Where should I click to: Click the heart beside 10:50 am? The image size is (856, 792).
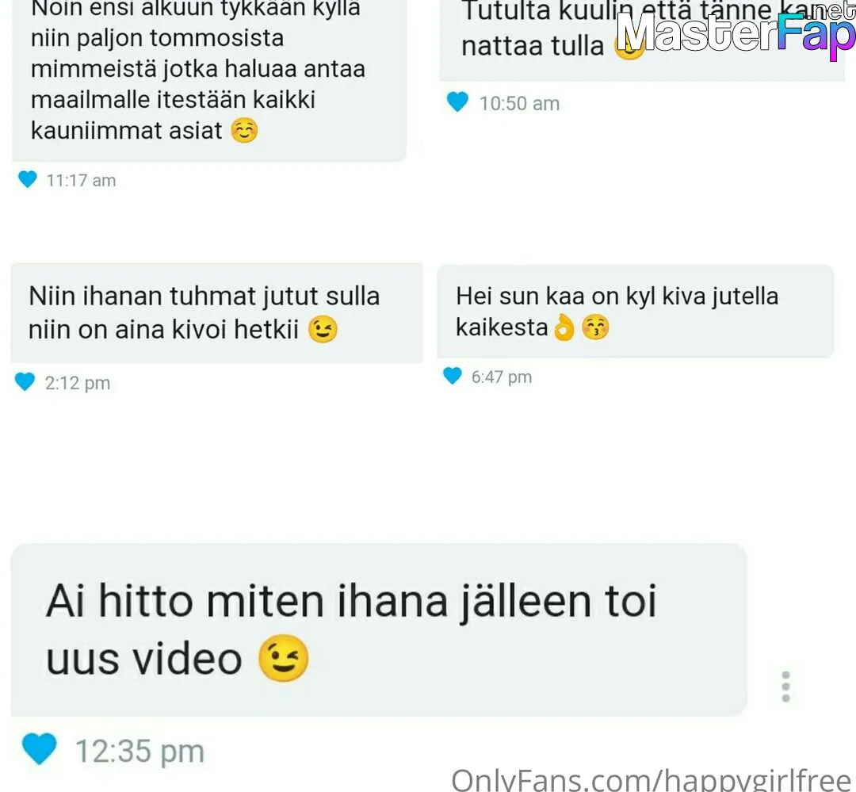457,101
